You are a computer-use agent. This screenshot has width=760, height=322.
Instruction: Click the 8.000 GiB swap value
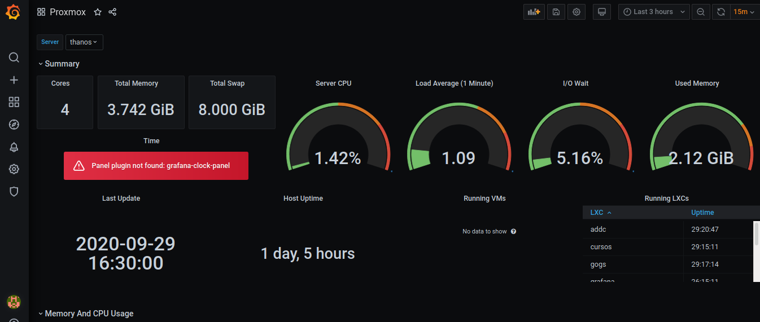(232, 109)
